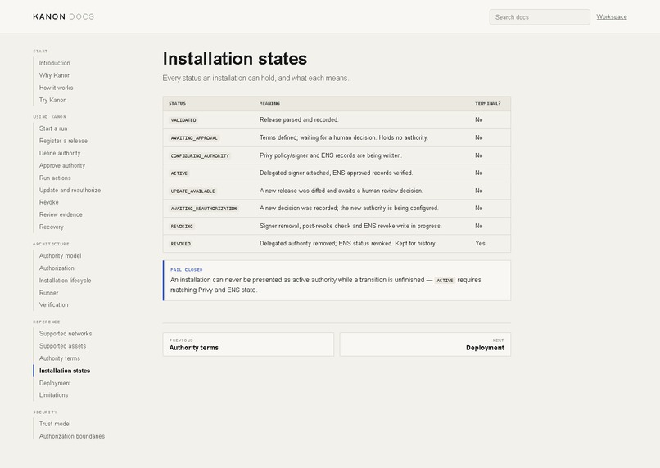Go to Trust model page
660x468 pixels.
(x=55, y=424)
